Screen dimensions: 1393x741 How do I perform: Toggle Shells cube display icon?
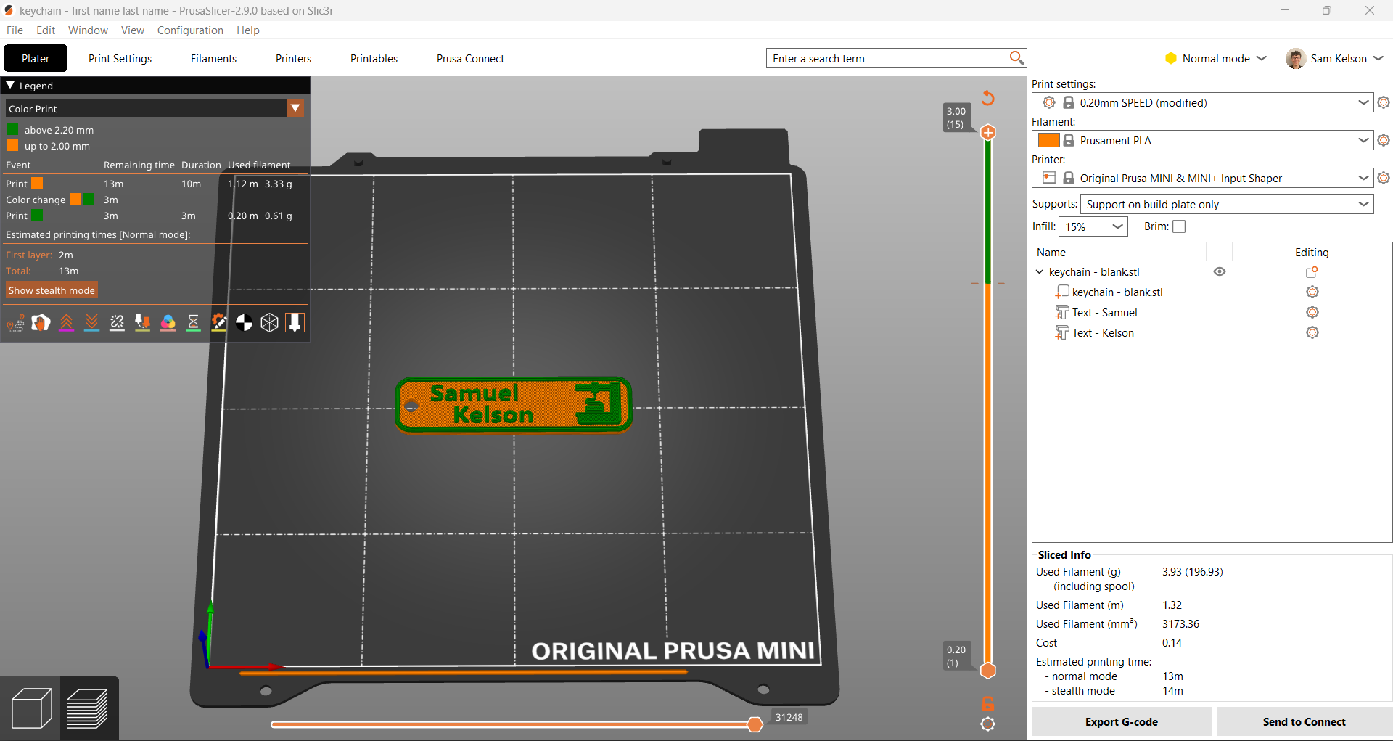click(269, 323)
